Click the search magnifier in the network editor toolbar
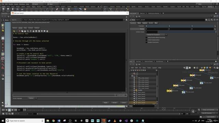Image resolution: width=219 pixels, height=123 pixels. pos(215,68)
